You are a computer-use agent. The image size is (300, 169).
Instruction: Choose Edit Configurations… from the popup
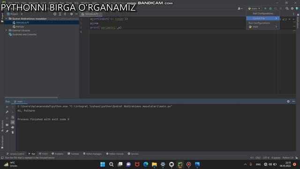[263, 14]
